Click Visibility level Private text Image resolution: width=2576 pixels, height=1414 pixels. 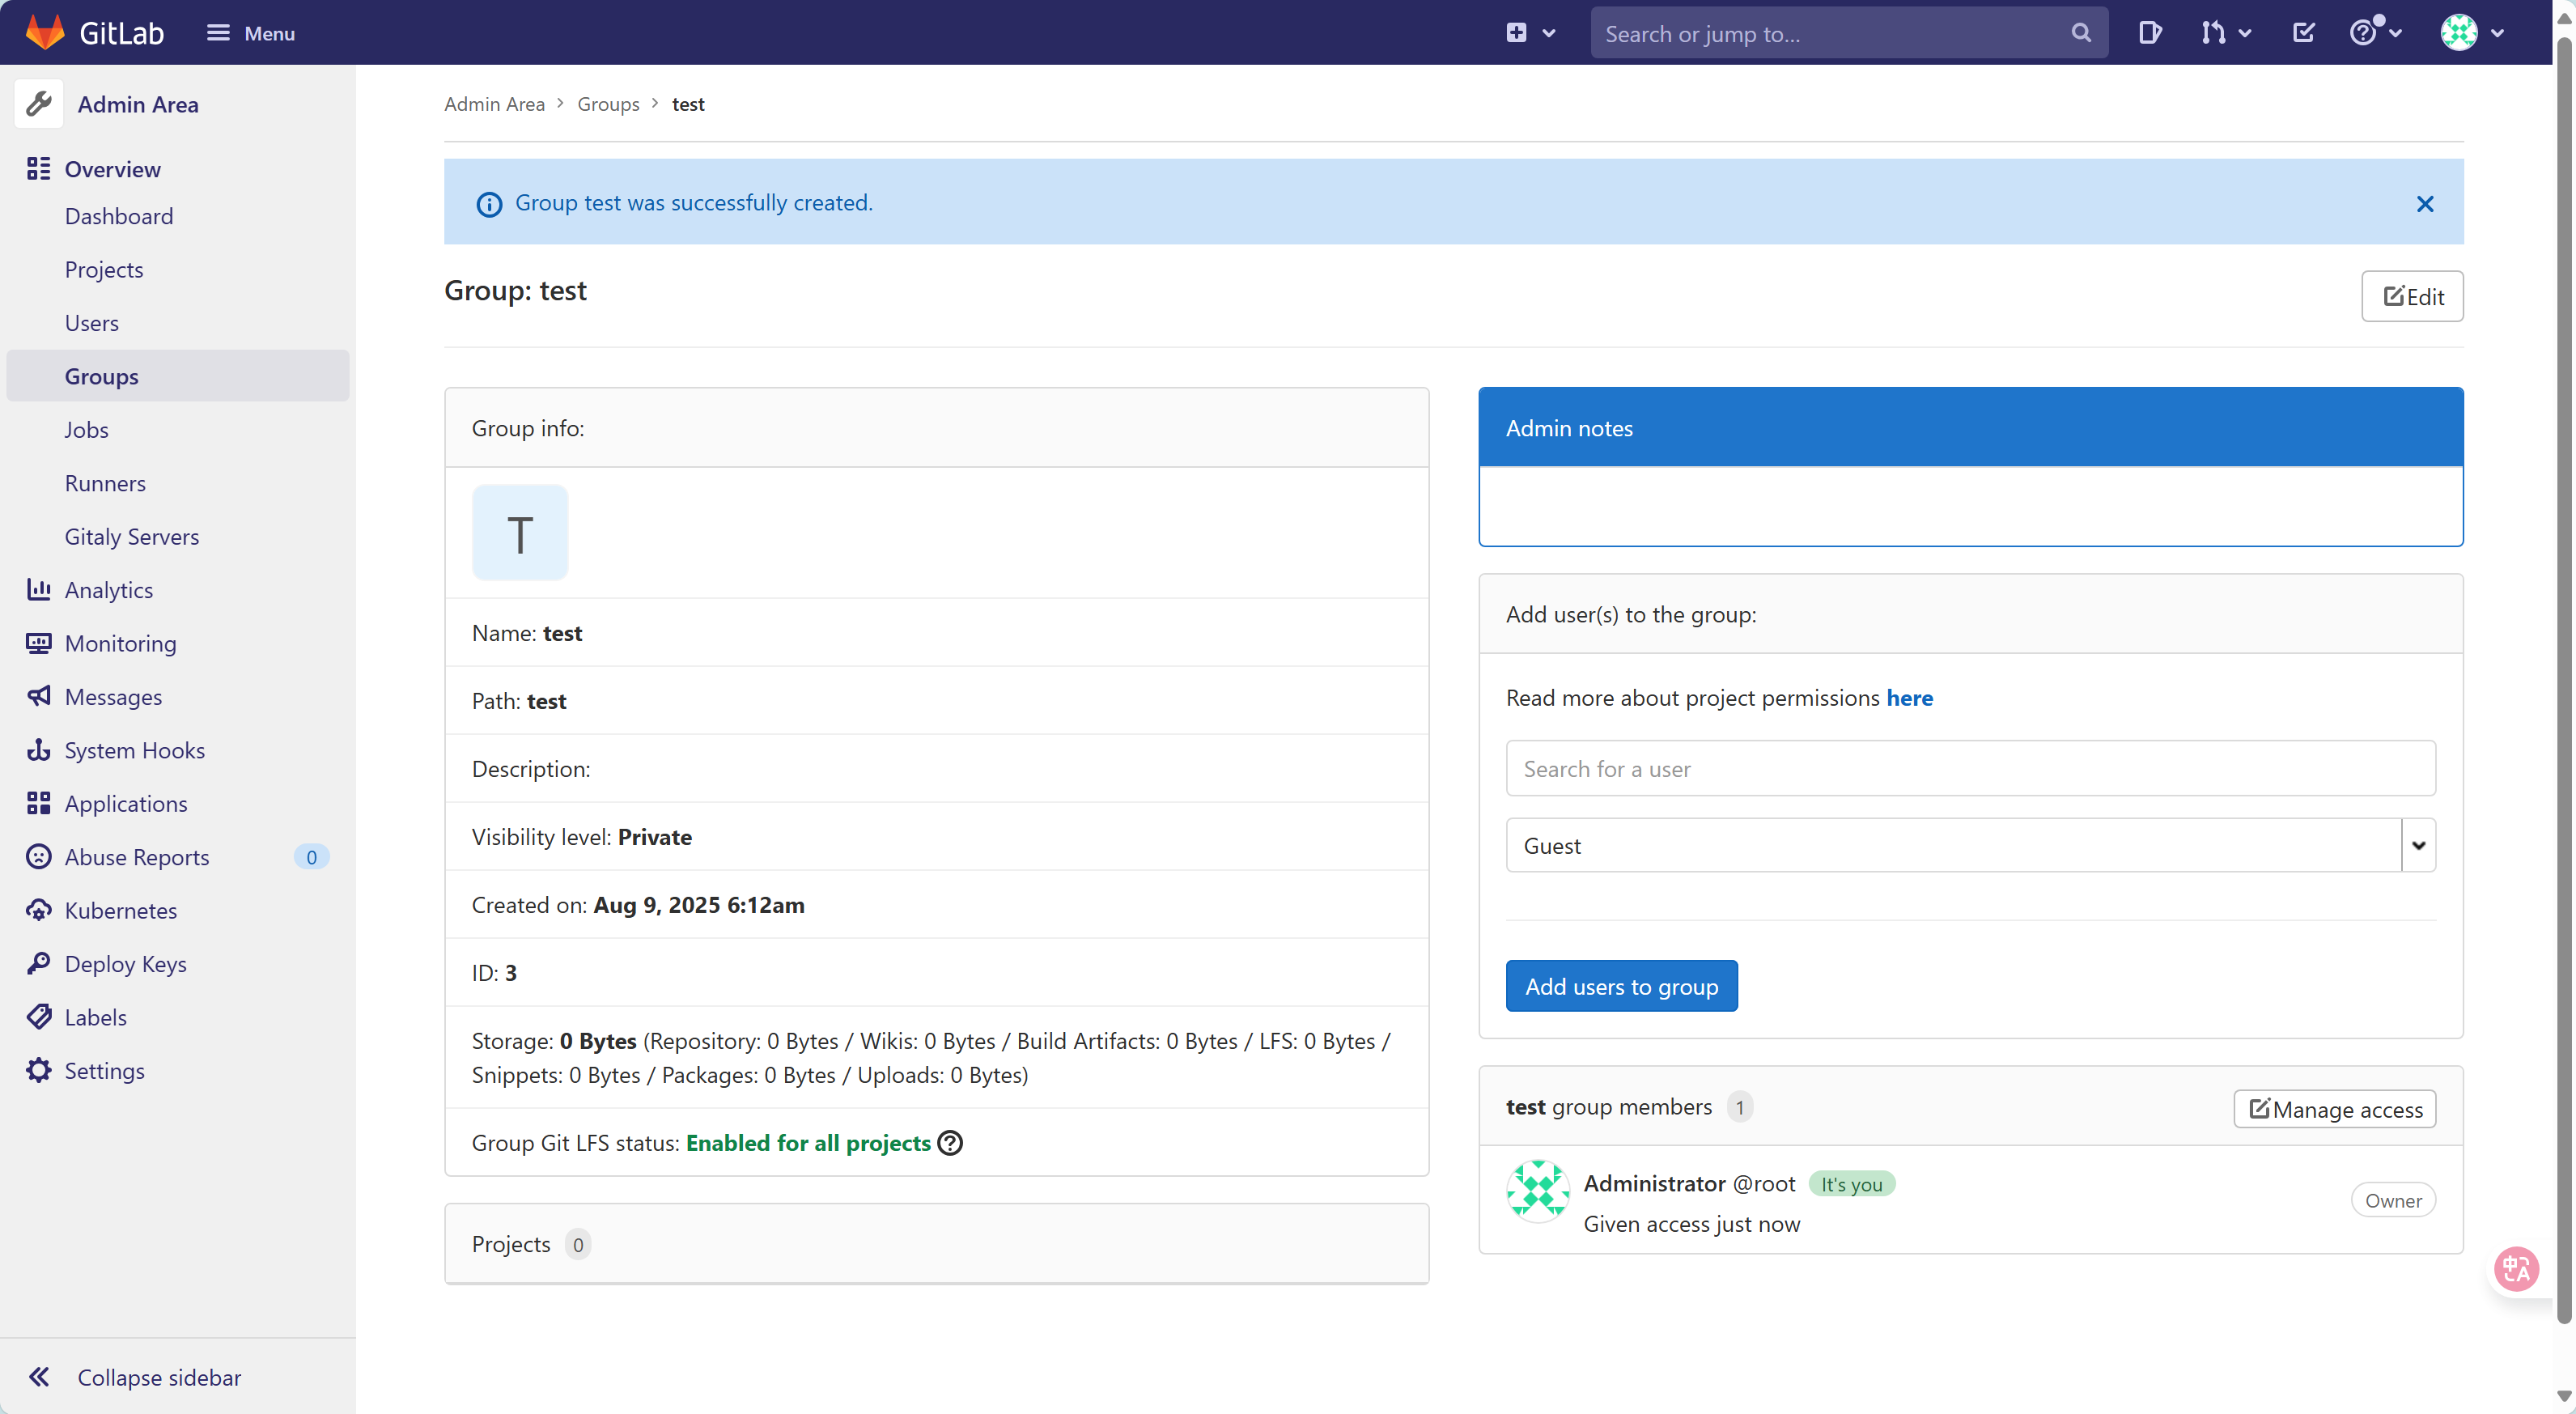point(581,837)
